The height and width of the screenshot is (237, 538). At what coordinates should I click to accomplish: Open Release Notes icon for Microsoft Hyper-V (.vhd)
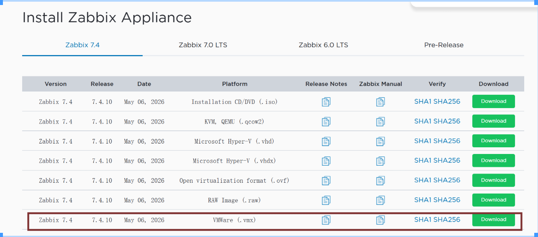(326, 141)
